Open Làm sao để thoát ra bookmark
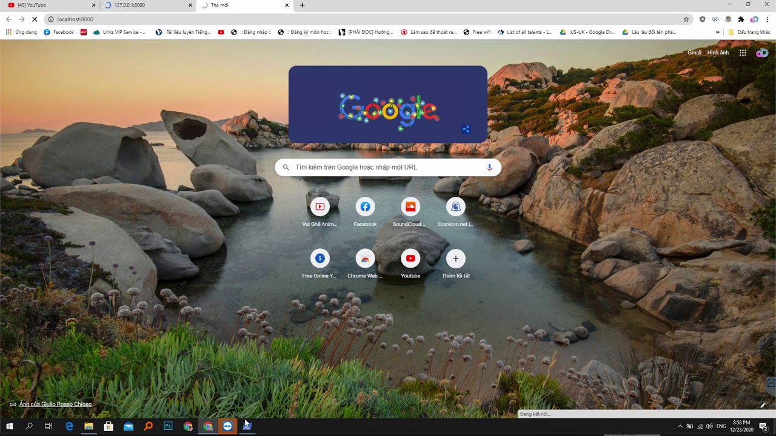This screenshot has width=776, height=436. (x=429, y=32)
